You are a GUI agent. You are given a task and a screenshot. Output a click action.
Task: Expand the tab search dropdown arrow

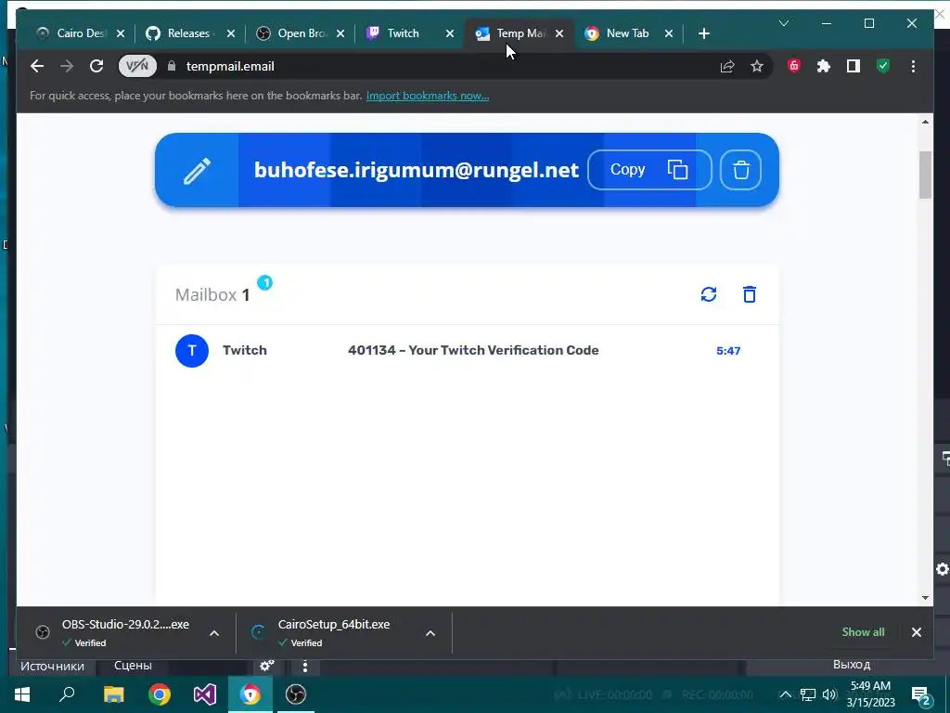[783, 23]
